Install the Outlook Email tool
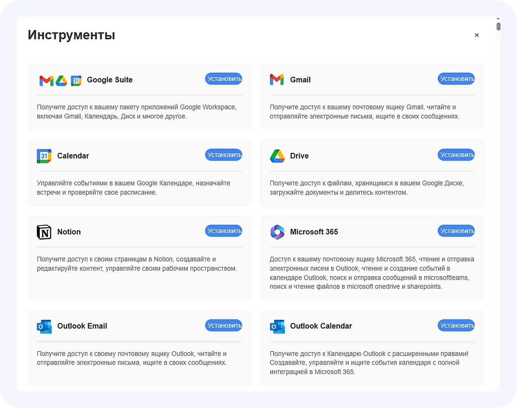Image resolution: width=517 pixels, height=408 pixels. click(x=224, y=325)
